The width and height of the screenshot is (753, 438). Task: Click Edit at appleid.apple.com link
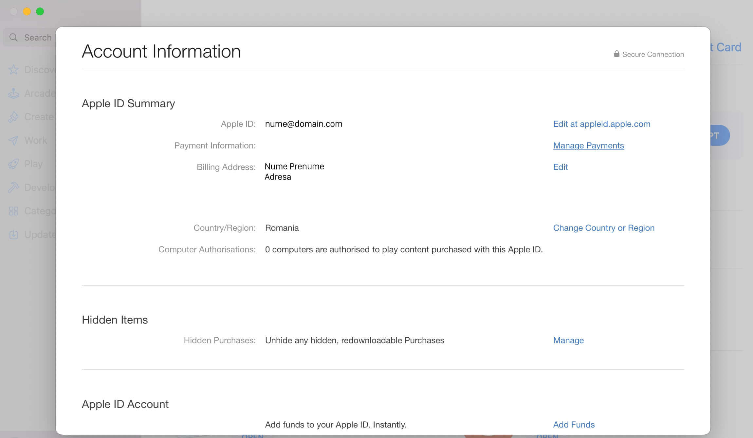[601, 124]
